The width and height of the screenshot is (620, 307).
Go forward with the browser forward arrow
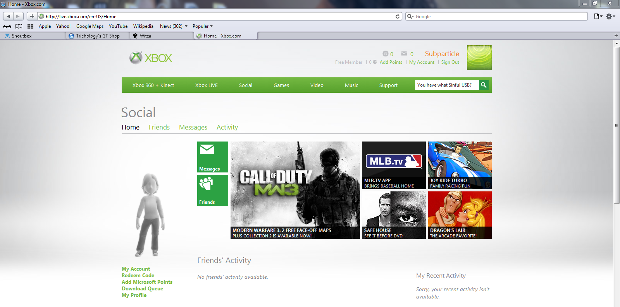coord(18,16)
